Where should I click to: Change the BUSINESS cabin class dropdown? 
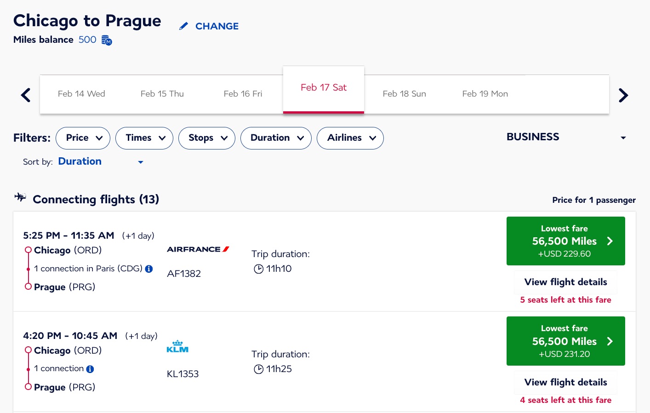566,137
